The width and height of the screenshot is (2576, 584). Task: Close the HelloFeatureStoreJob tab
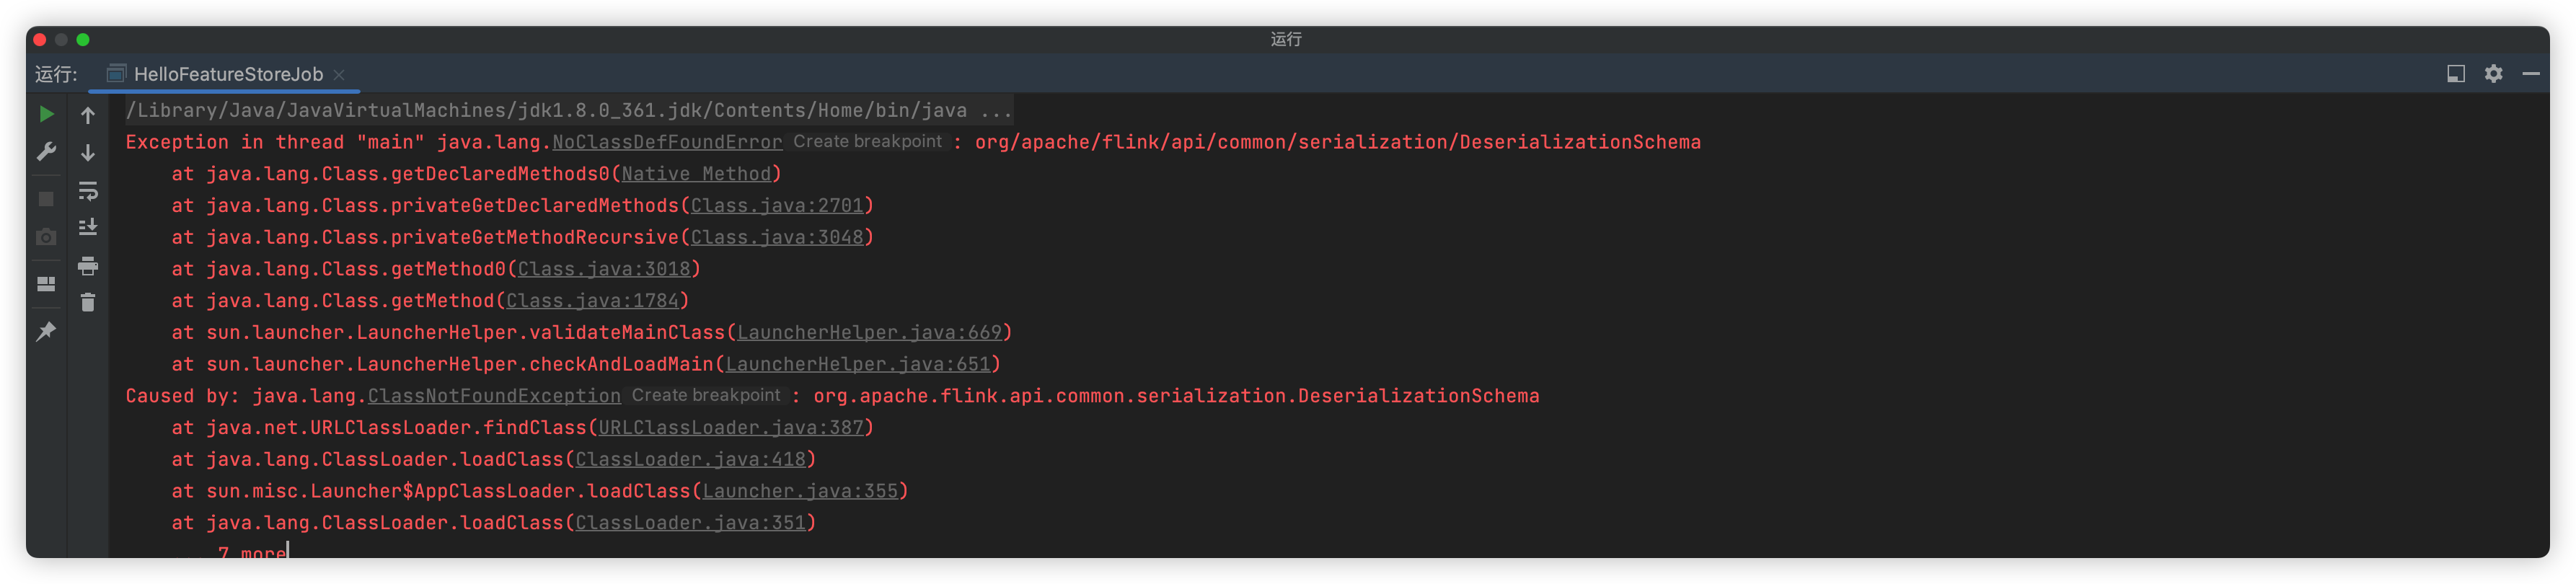(339, 74)
